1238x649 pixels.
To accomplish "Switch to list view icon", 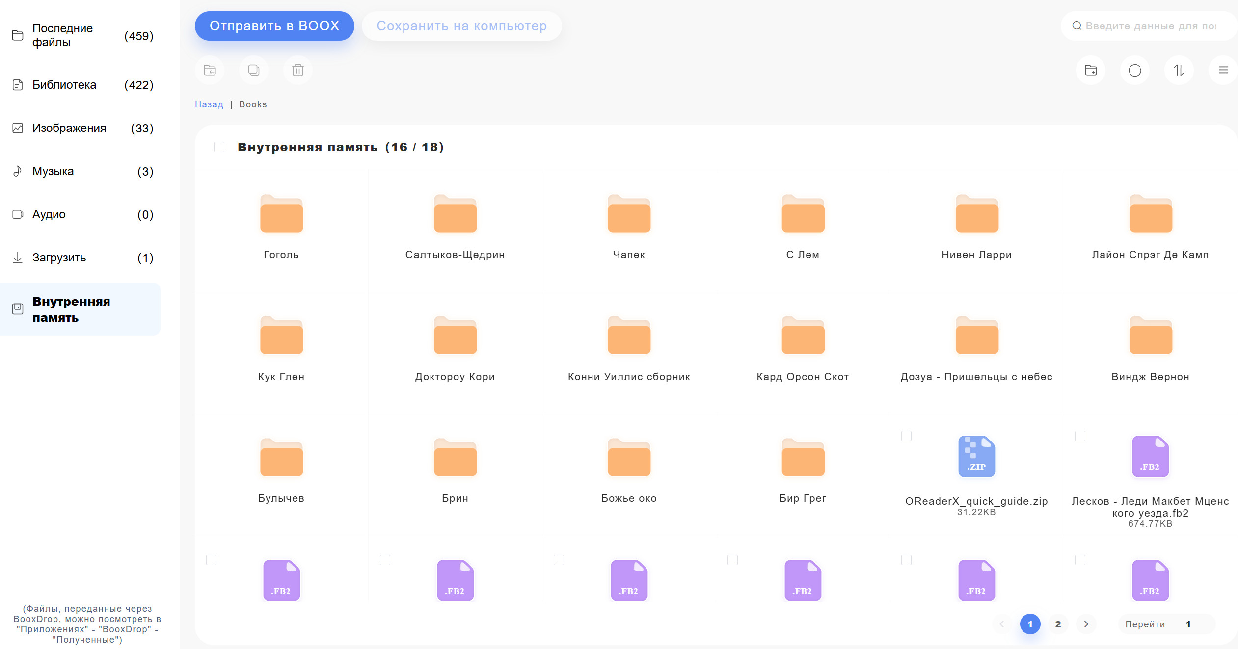I will (1223, 70).
